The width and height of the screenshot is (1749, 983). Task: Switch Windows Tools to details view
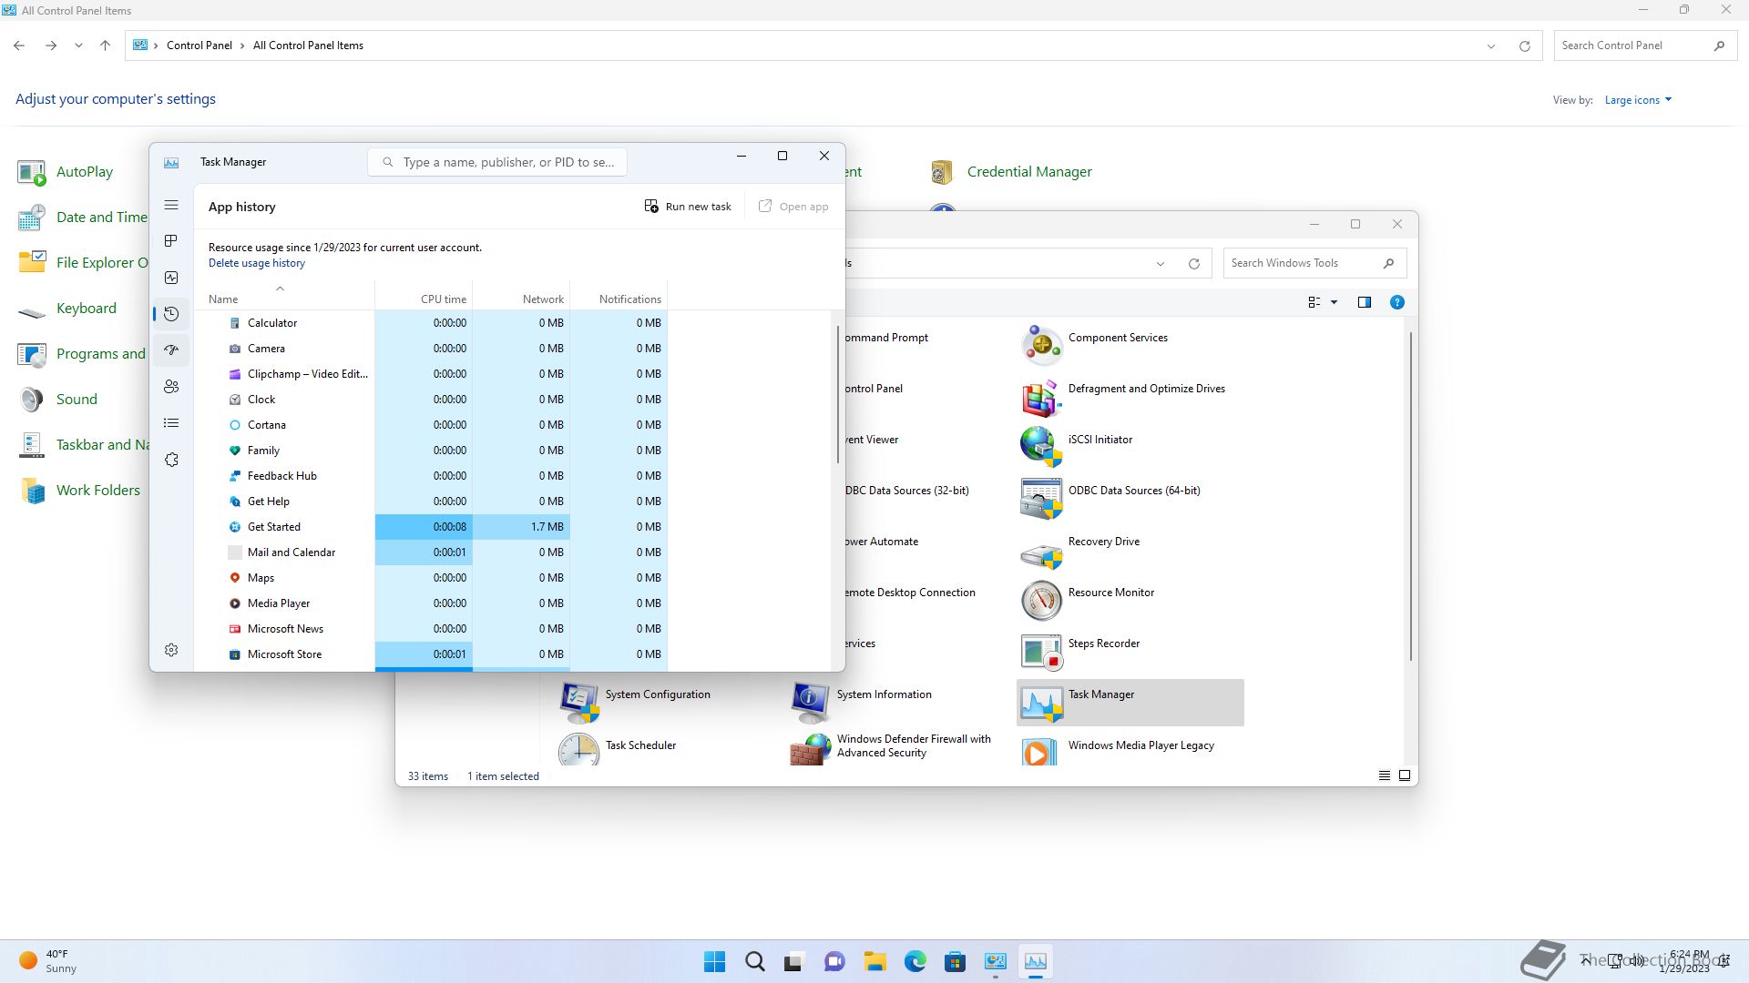tap(1384, 775)
